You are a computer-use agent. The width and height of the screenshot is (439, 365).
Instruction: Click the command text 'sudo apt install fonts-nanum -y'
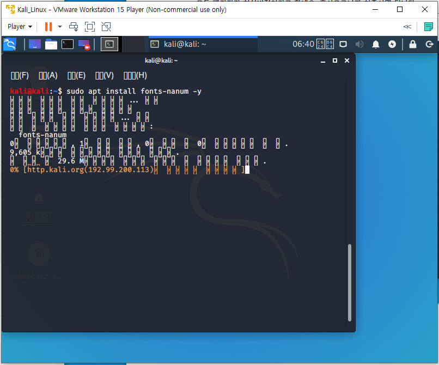pyautogui.click(x=134, y=91)
